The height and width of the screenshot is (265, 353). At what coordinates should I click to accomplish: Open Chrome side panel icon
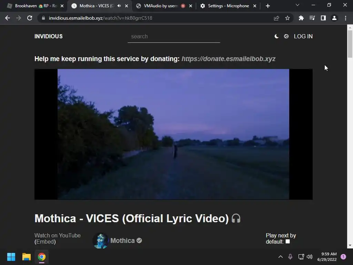323,18
